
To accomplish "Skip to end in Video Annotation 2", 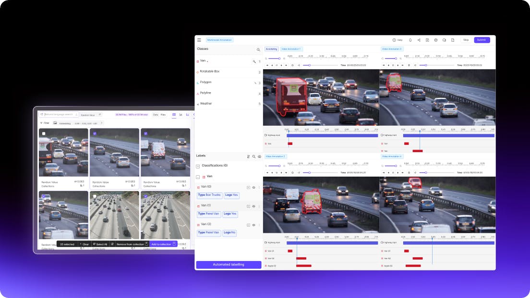I will pos(286,173).
